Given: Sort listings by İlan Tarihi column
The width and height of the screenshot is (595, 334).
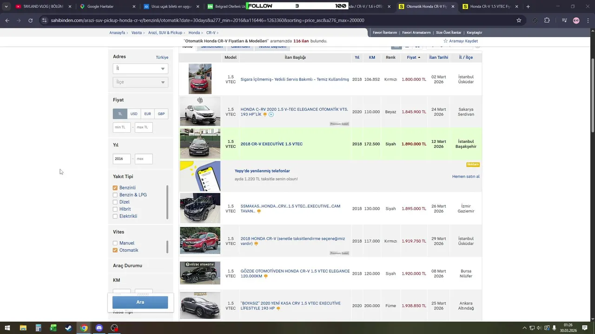Looking at the screenshot, I should pos(438,58).
